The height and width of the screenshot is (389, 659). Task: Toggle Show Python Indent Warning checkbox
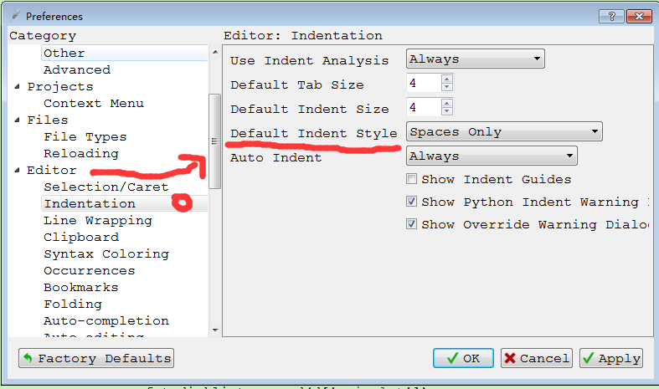click(x=411, y=202)
